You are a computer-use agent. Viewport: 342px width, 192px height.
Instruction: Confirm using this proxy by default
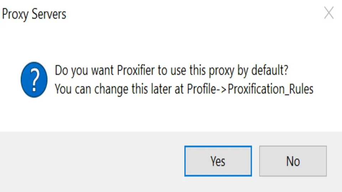click(218, 161)
